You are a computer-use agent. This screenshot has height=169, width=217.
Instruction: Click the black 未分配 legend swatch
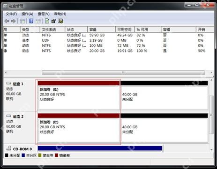(7, 155)
